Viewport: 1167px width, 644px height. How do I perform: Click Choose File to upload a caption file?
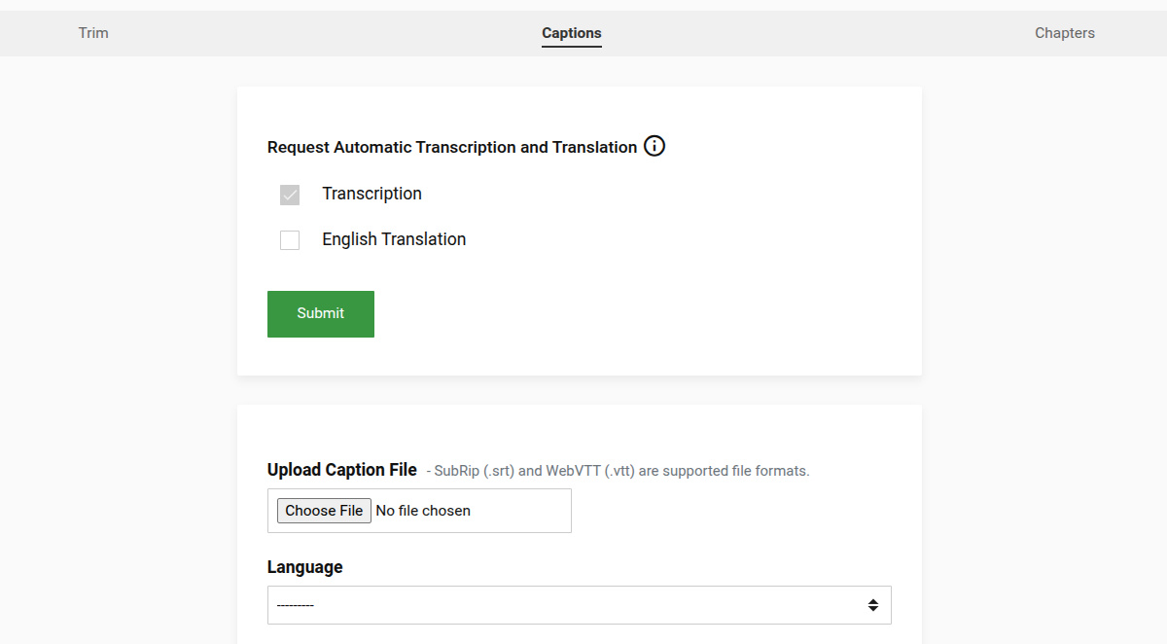[x=323, y=510]
